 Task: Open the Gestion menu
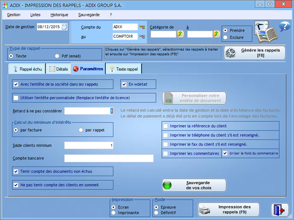click(14, 15)
